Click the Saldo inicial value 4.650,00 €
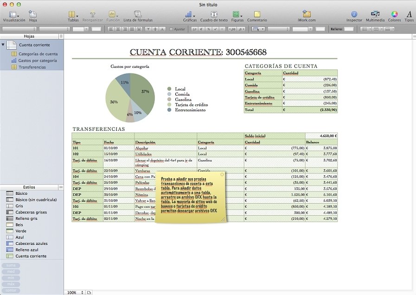The height and width of the screenshot is (295, 416). point(321,136)
